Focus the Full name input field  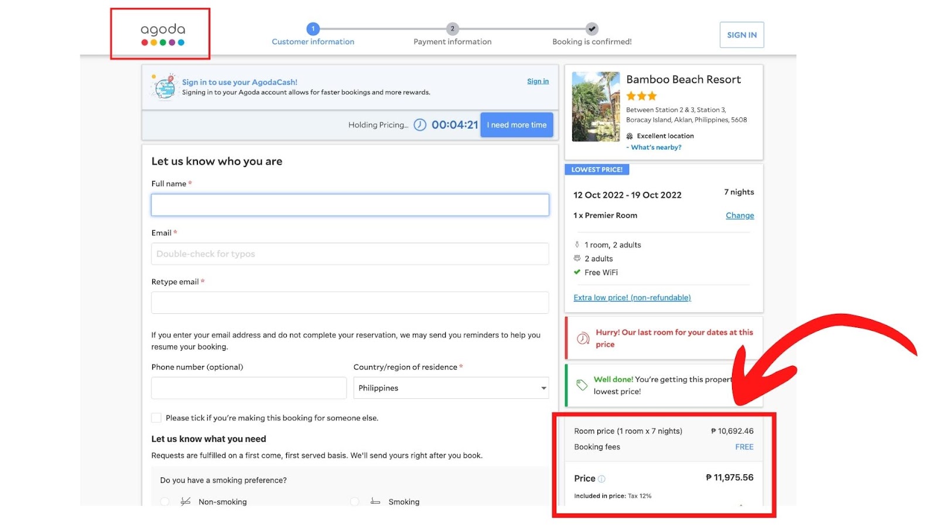(x=350, y=205)
